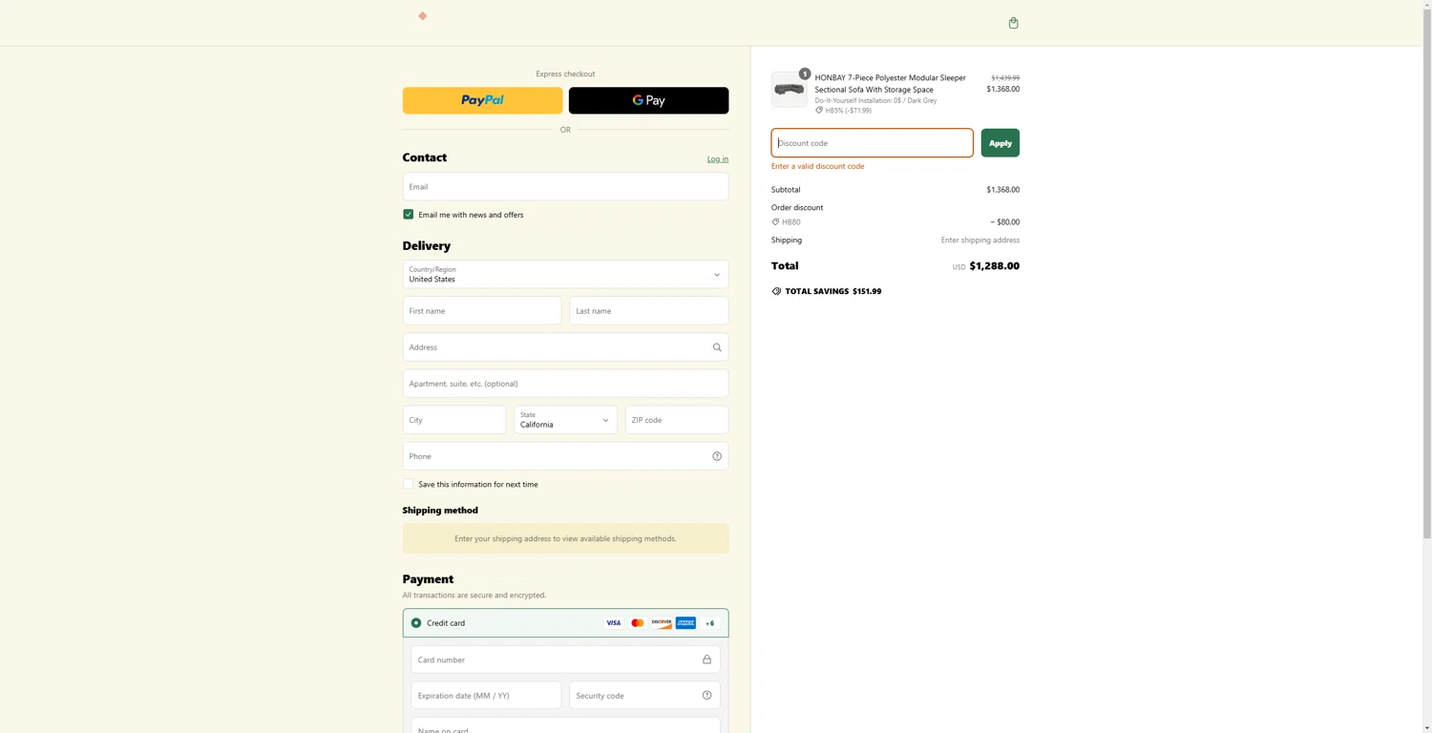Focus the Apartment, suite field
The height and width of the screenshot is (733, 1432).
[x=565, y=384]
